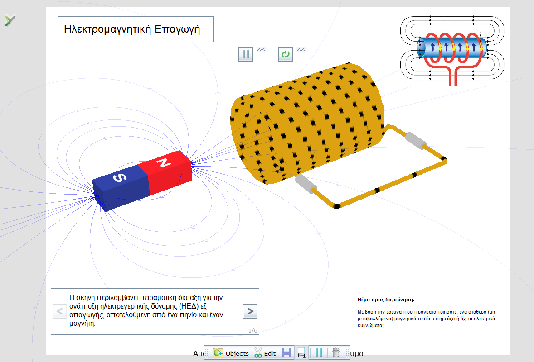534x362 pixels.
Task: Click the gray resistor near the coil bottom
Action: [x=306, y=184]
